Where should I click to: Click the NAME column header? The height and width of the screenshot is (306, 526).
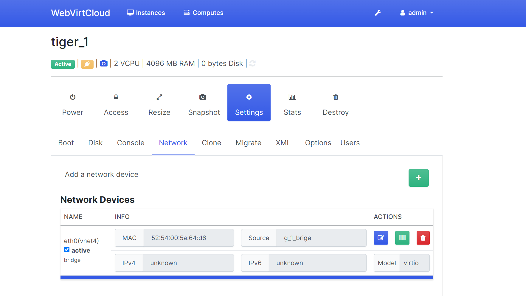pos(73,217)
